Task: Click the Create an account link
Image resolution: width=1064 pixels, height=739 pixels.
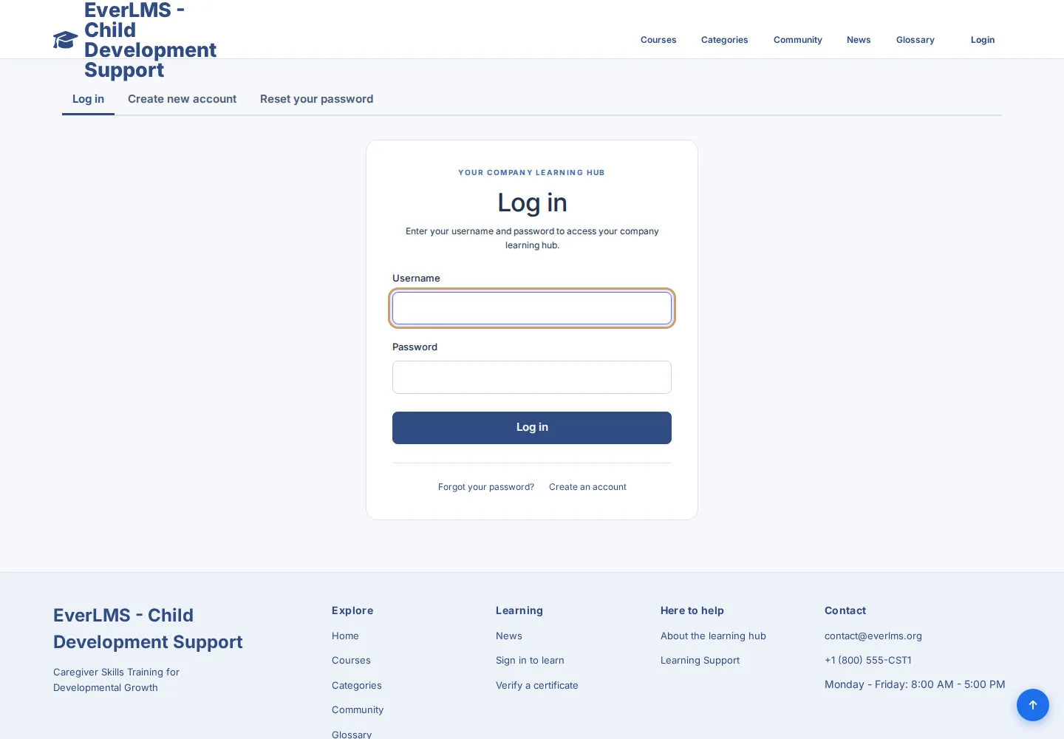Action: (x=587, y=487)
